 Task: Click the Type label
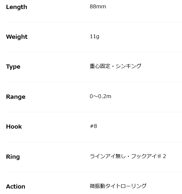pyautogui.click(x=13, y=67)
